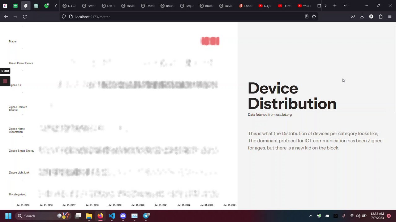This screenshot has width=396, height=222.
Task: Open the extensions puzzle icon
Action: tap(381, 17)
